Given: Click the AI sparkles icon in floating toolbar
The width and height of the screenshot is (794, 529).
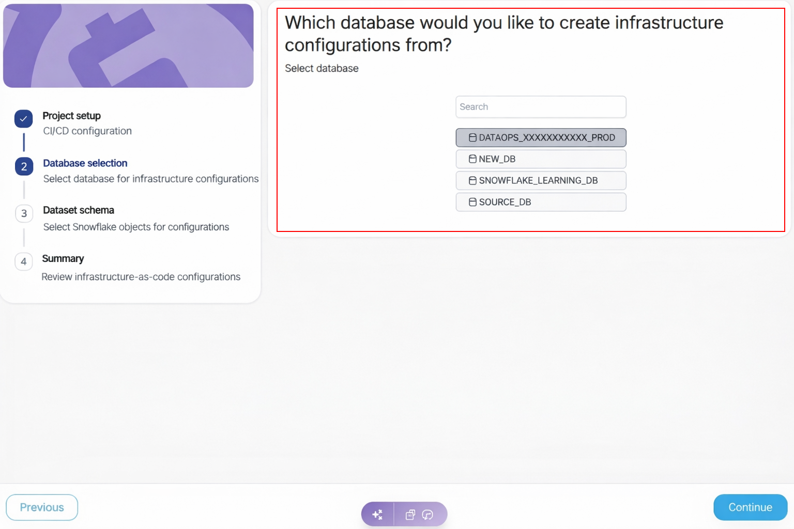Looking at the screenshot, I should coord(377,514).
